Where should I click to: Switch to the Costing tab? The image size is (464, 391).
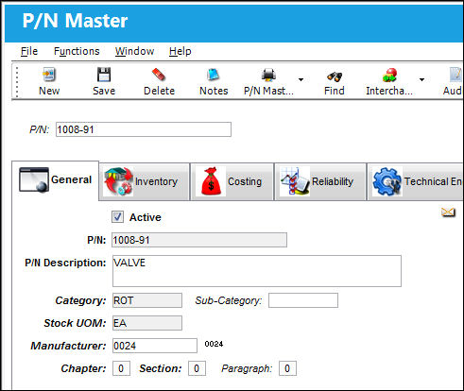[x=232, y=181]
